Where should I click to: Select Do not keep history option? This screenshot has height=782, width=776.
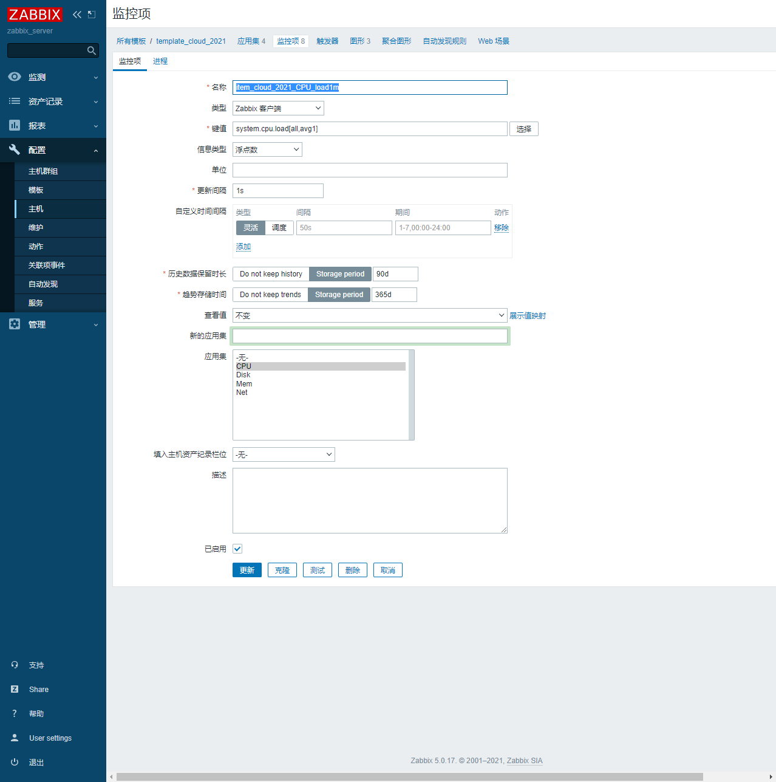(x=271, y=274)
